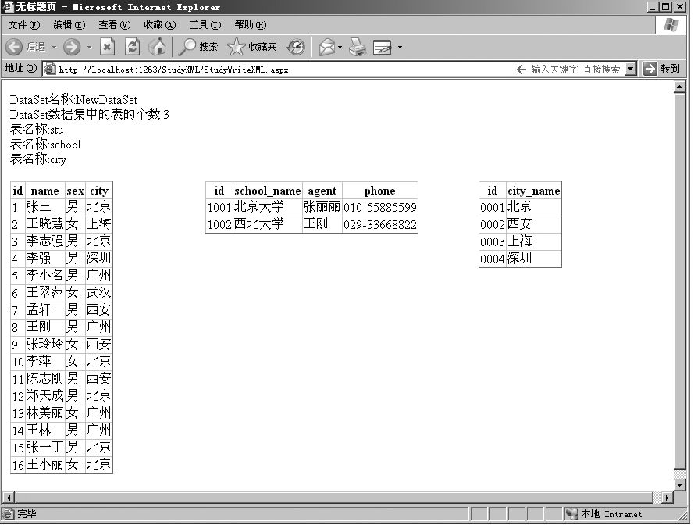Open the Favorites (收藏夹) star button
Image resolution: width=694 pixels, height=525 pixels.
click(252, 47)
